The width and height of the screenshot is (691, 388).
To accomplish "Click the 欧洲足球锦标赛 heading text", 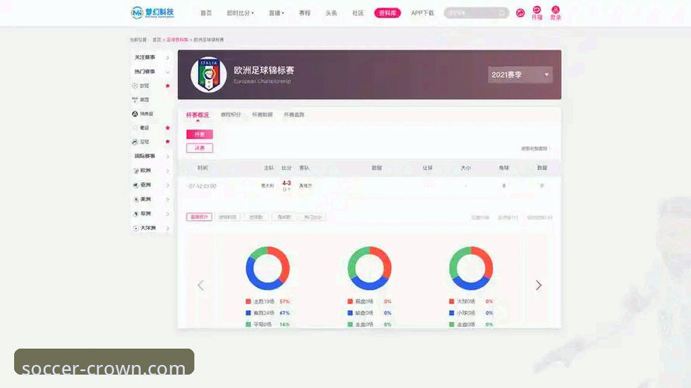I will click(264, 71).
